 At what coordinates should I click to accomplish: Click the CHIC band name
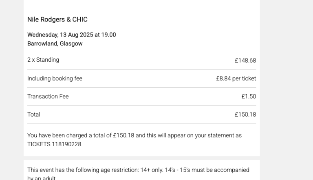80,20
